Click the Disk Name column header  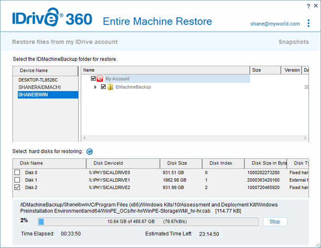[x=49, y=163]
